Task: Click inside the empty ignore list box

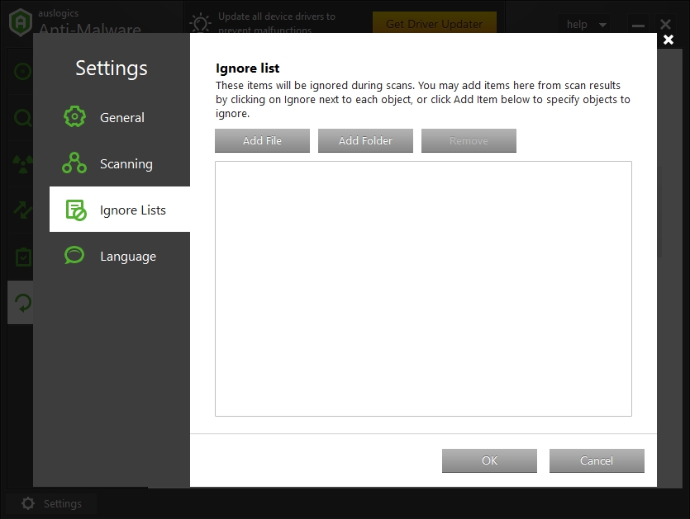Action: click(x=423, y=289)
